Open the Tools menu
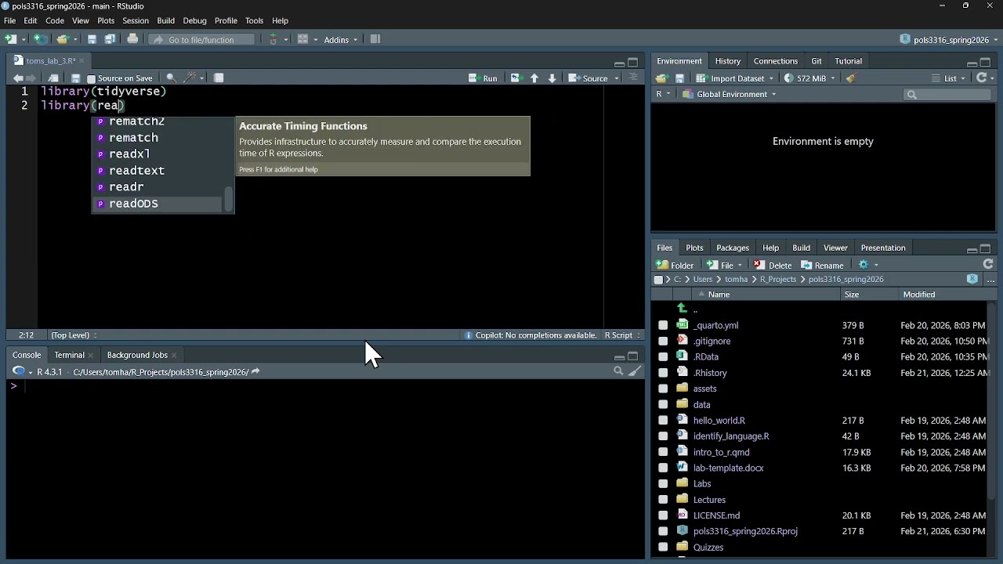Image resolution: width=1003 pixels, height=564 pixels. [254, 20]
